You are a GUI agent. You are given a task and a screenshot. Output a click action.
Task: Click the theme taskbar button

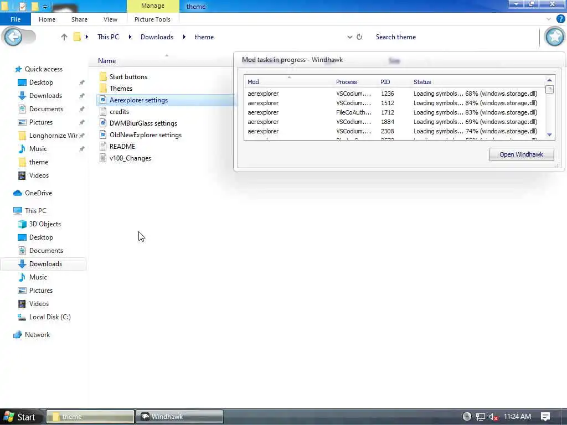pos(90,417)
